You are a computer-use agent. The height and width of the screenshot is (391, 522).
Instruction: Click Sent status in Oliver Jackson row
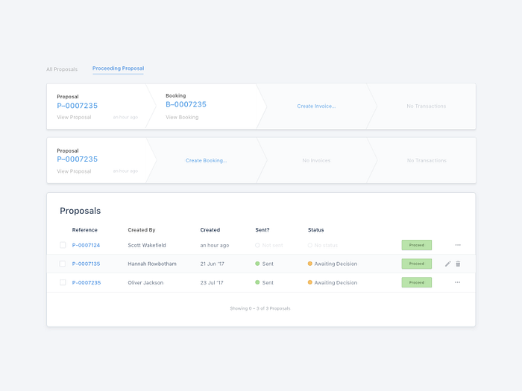coord(264,282)
